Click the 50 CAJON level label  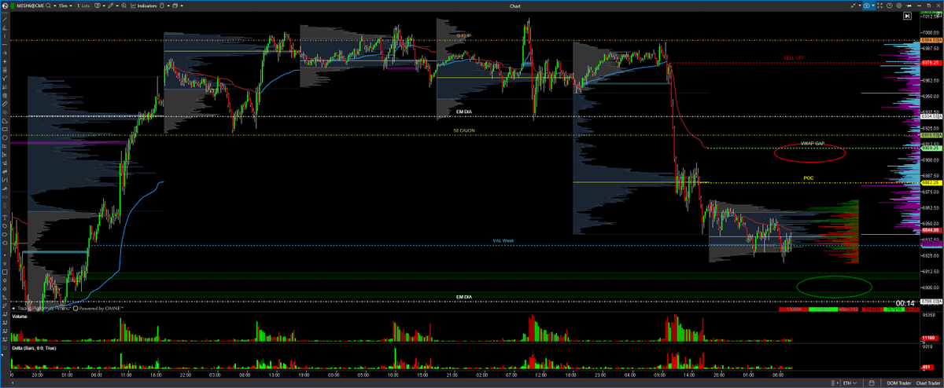(464, 130)
